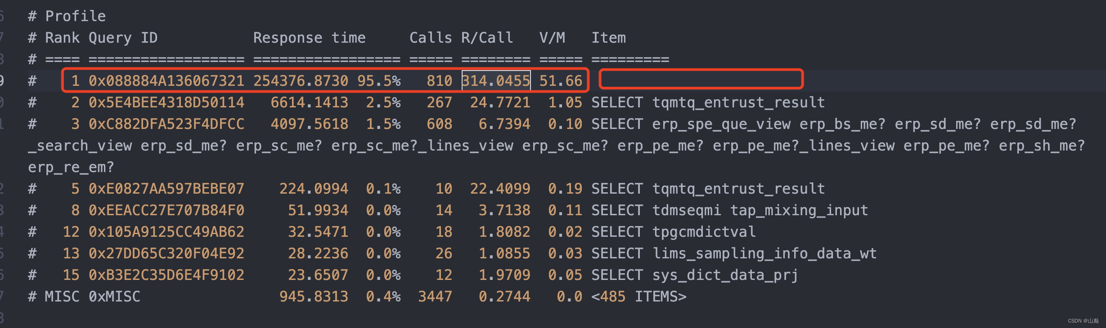Click the 'R/Call' column header
The width and height of the screenshot is (1106, 328).
point(487,38)
